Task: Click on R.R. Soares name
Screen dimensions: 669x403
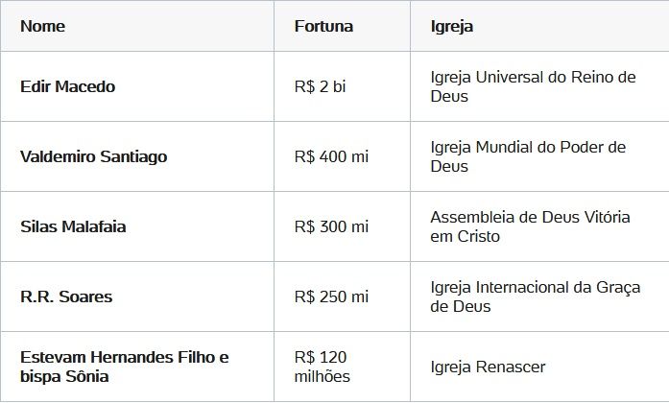Action: (x=66, y=296)
